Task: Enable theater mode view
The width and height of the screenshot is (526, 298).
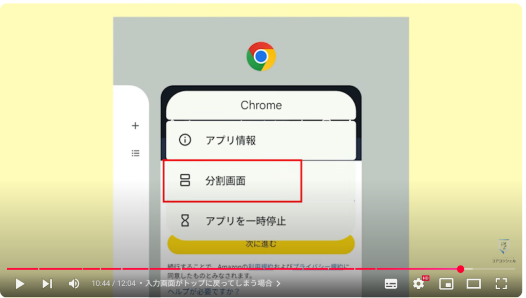Action: pos(474,284)
